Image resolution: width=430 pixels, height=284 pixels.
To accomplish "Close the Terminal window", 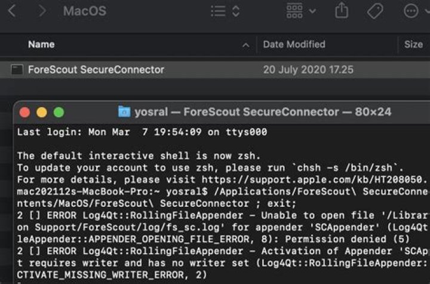I will [x=24, y=112].
